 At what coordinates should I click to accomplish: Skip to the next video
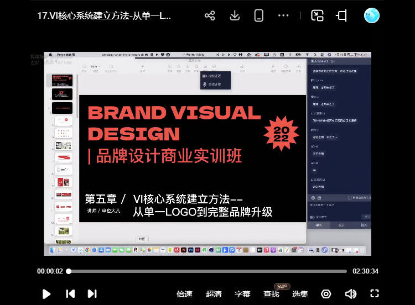[x=92, y=294]
